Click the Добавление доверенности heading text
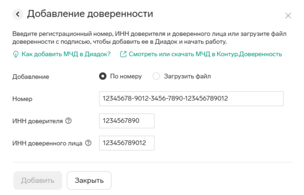The width and height of the screenshot is (304, 195). coord(90,14)
